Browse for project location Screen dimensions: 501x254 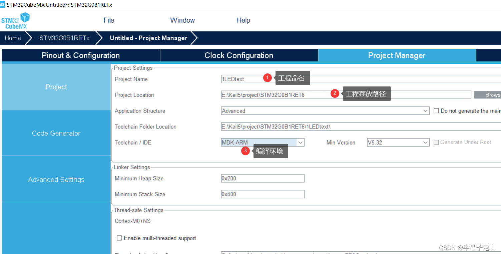pos(487,95)
